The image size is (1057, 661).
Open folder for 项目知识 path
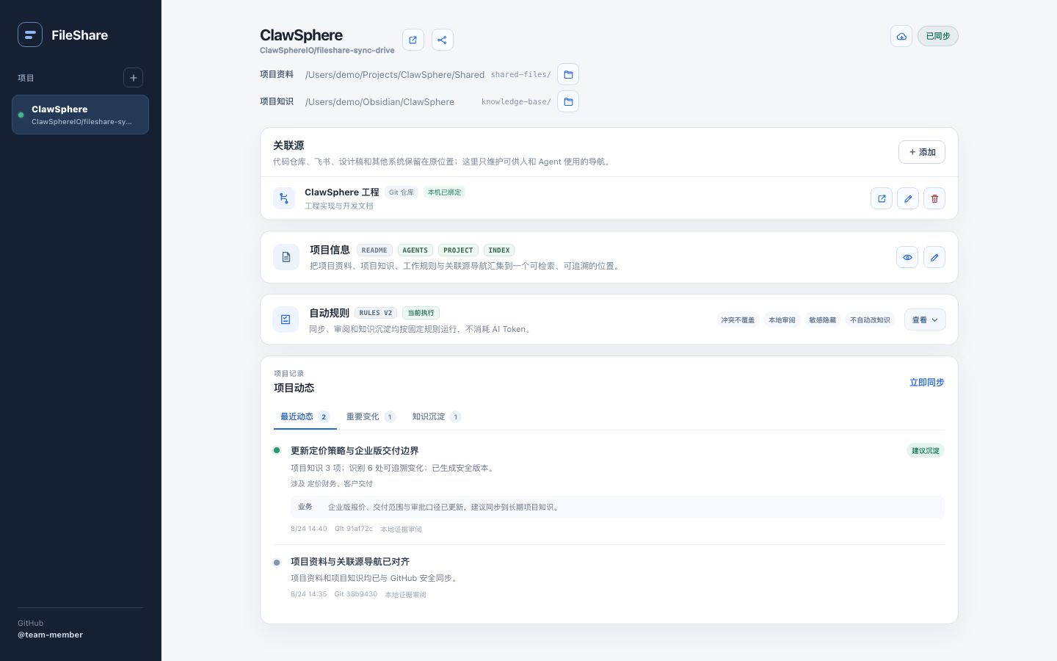tap(568, 101)
